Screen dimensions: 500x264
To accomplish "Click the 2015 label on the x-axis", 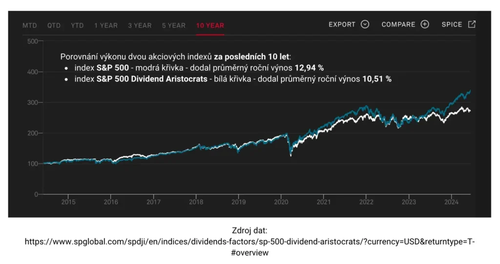I will pyautogui.click(x=68, y=202).
